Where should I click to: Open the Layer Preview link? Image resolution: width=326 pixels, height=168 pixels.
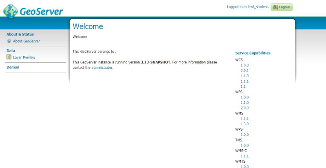point(24,57)
